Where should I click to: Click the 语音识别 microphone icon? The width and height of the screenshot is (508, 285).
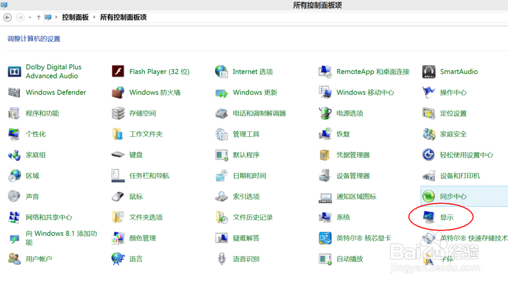(221, 259)
